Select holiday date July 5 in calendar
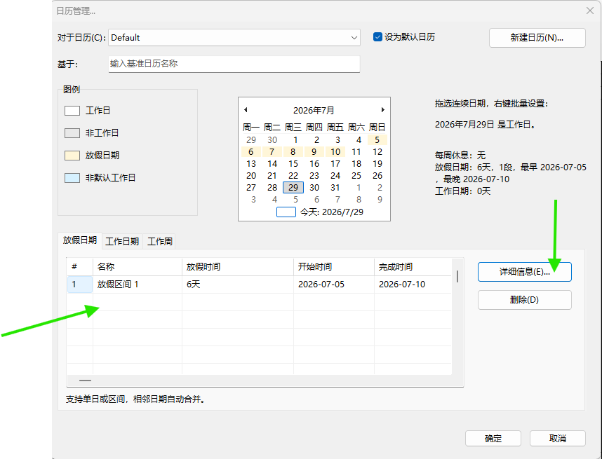The image size is (602, 459). 377,140
